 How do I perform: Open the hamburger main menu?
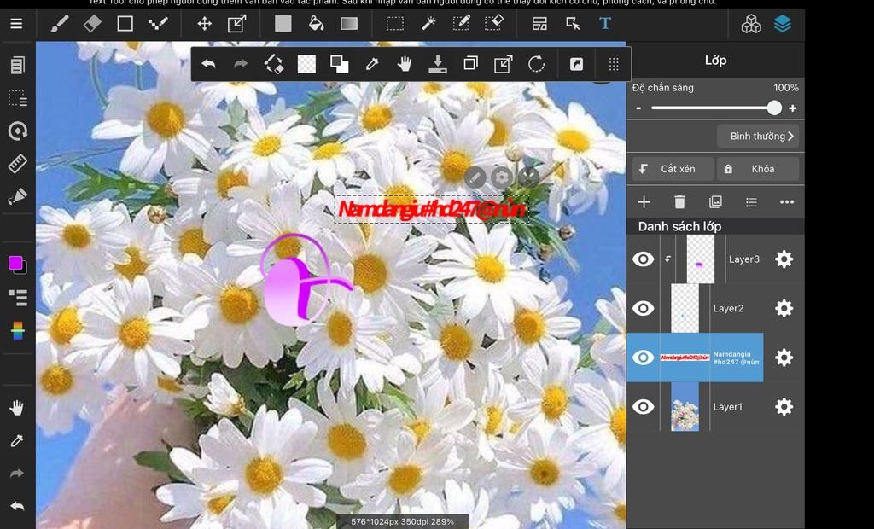coord(16,24)
